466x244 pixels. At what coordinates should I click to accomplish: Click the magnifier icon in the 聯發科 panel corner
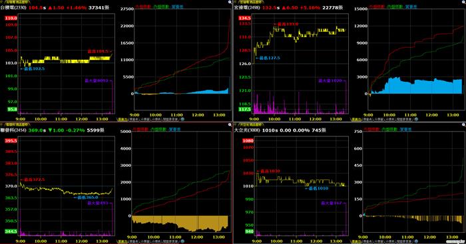pyautogui.click(x=230, y=124)
